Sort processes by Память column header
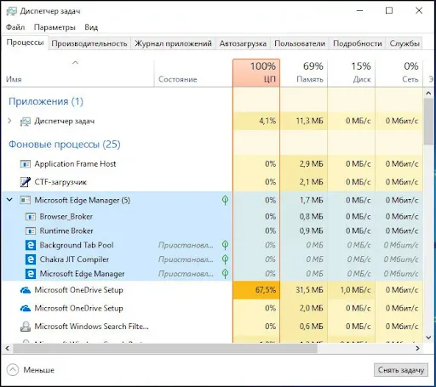Image resolution: width=436 pixels, height=387 pixels. tap(304, 72)
